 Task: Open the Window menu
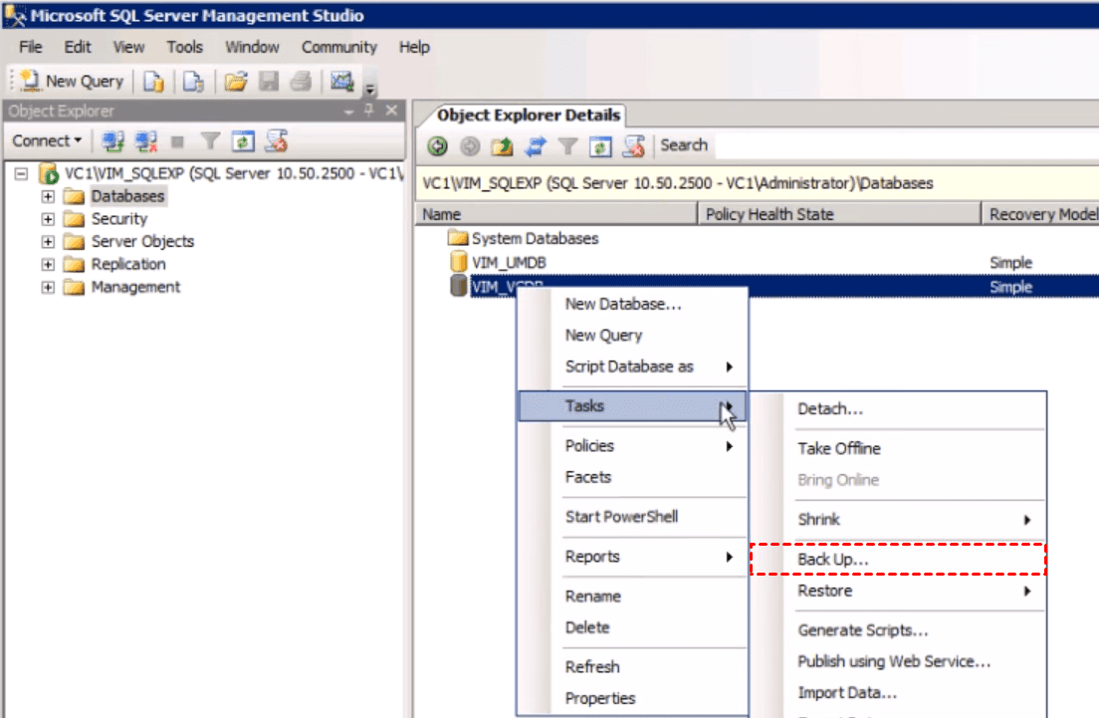(252, 47)
